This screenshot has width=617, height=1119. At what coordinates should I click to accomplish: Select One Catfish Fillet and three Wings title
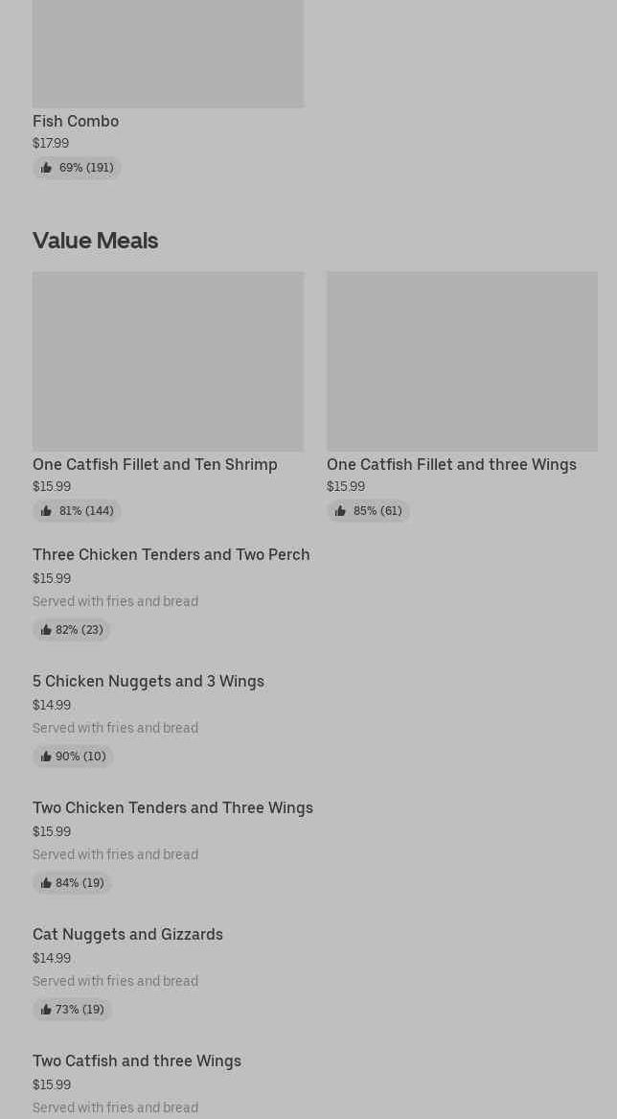click(451, 464)
